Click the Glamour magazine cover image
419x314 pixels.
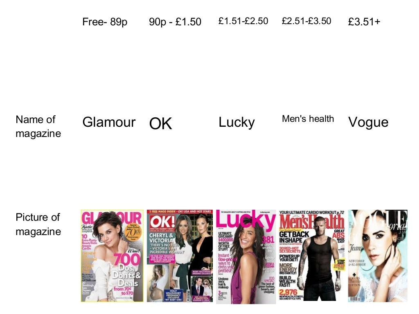point(112,256)
